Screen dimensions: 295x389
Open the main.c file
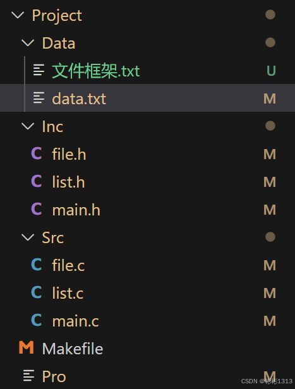tap(147, 320)
